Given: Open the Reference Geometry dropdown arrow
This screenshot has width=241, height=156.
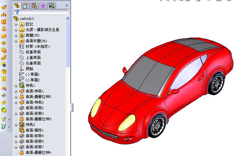Looking at the screenshot, I should tap(9, 120).
